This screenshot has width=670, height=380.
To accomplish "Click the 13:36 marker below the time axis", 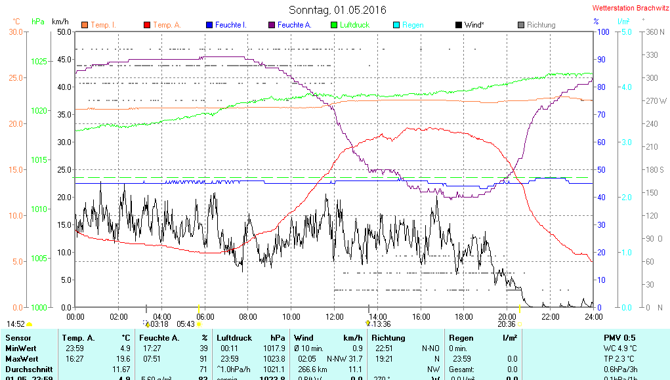I will point(381,324).
